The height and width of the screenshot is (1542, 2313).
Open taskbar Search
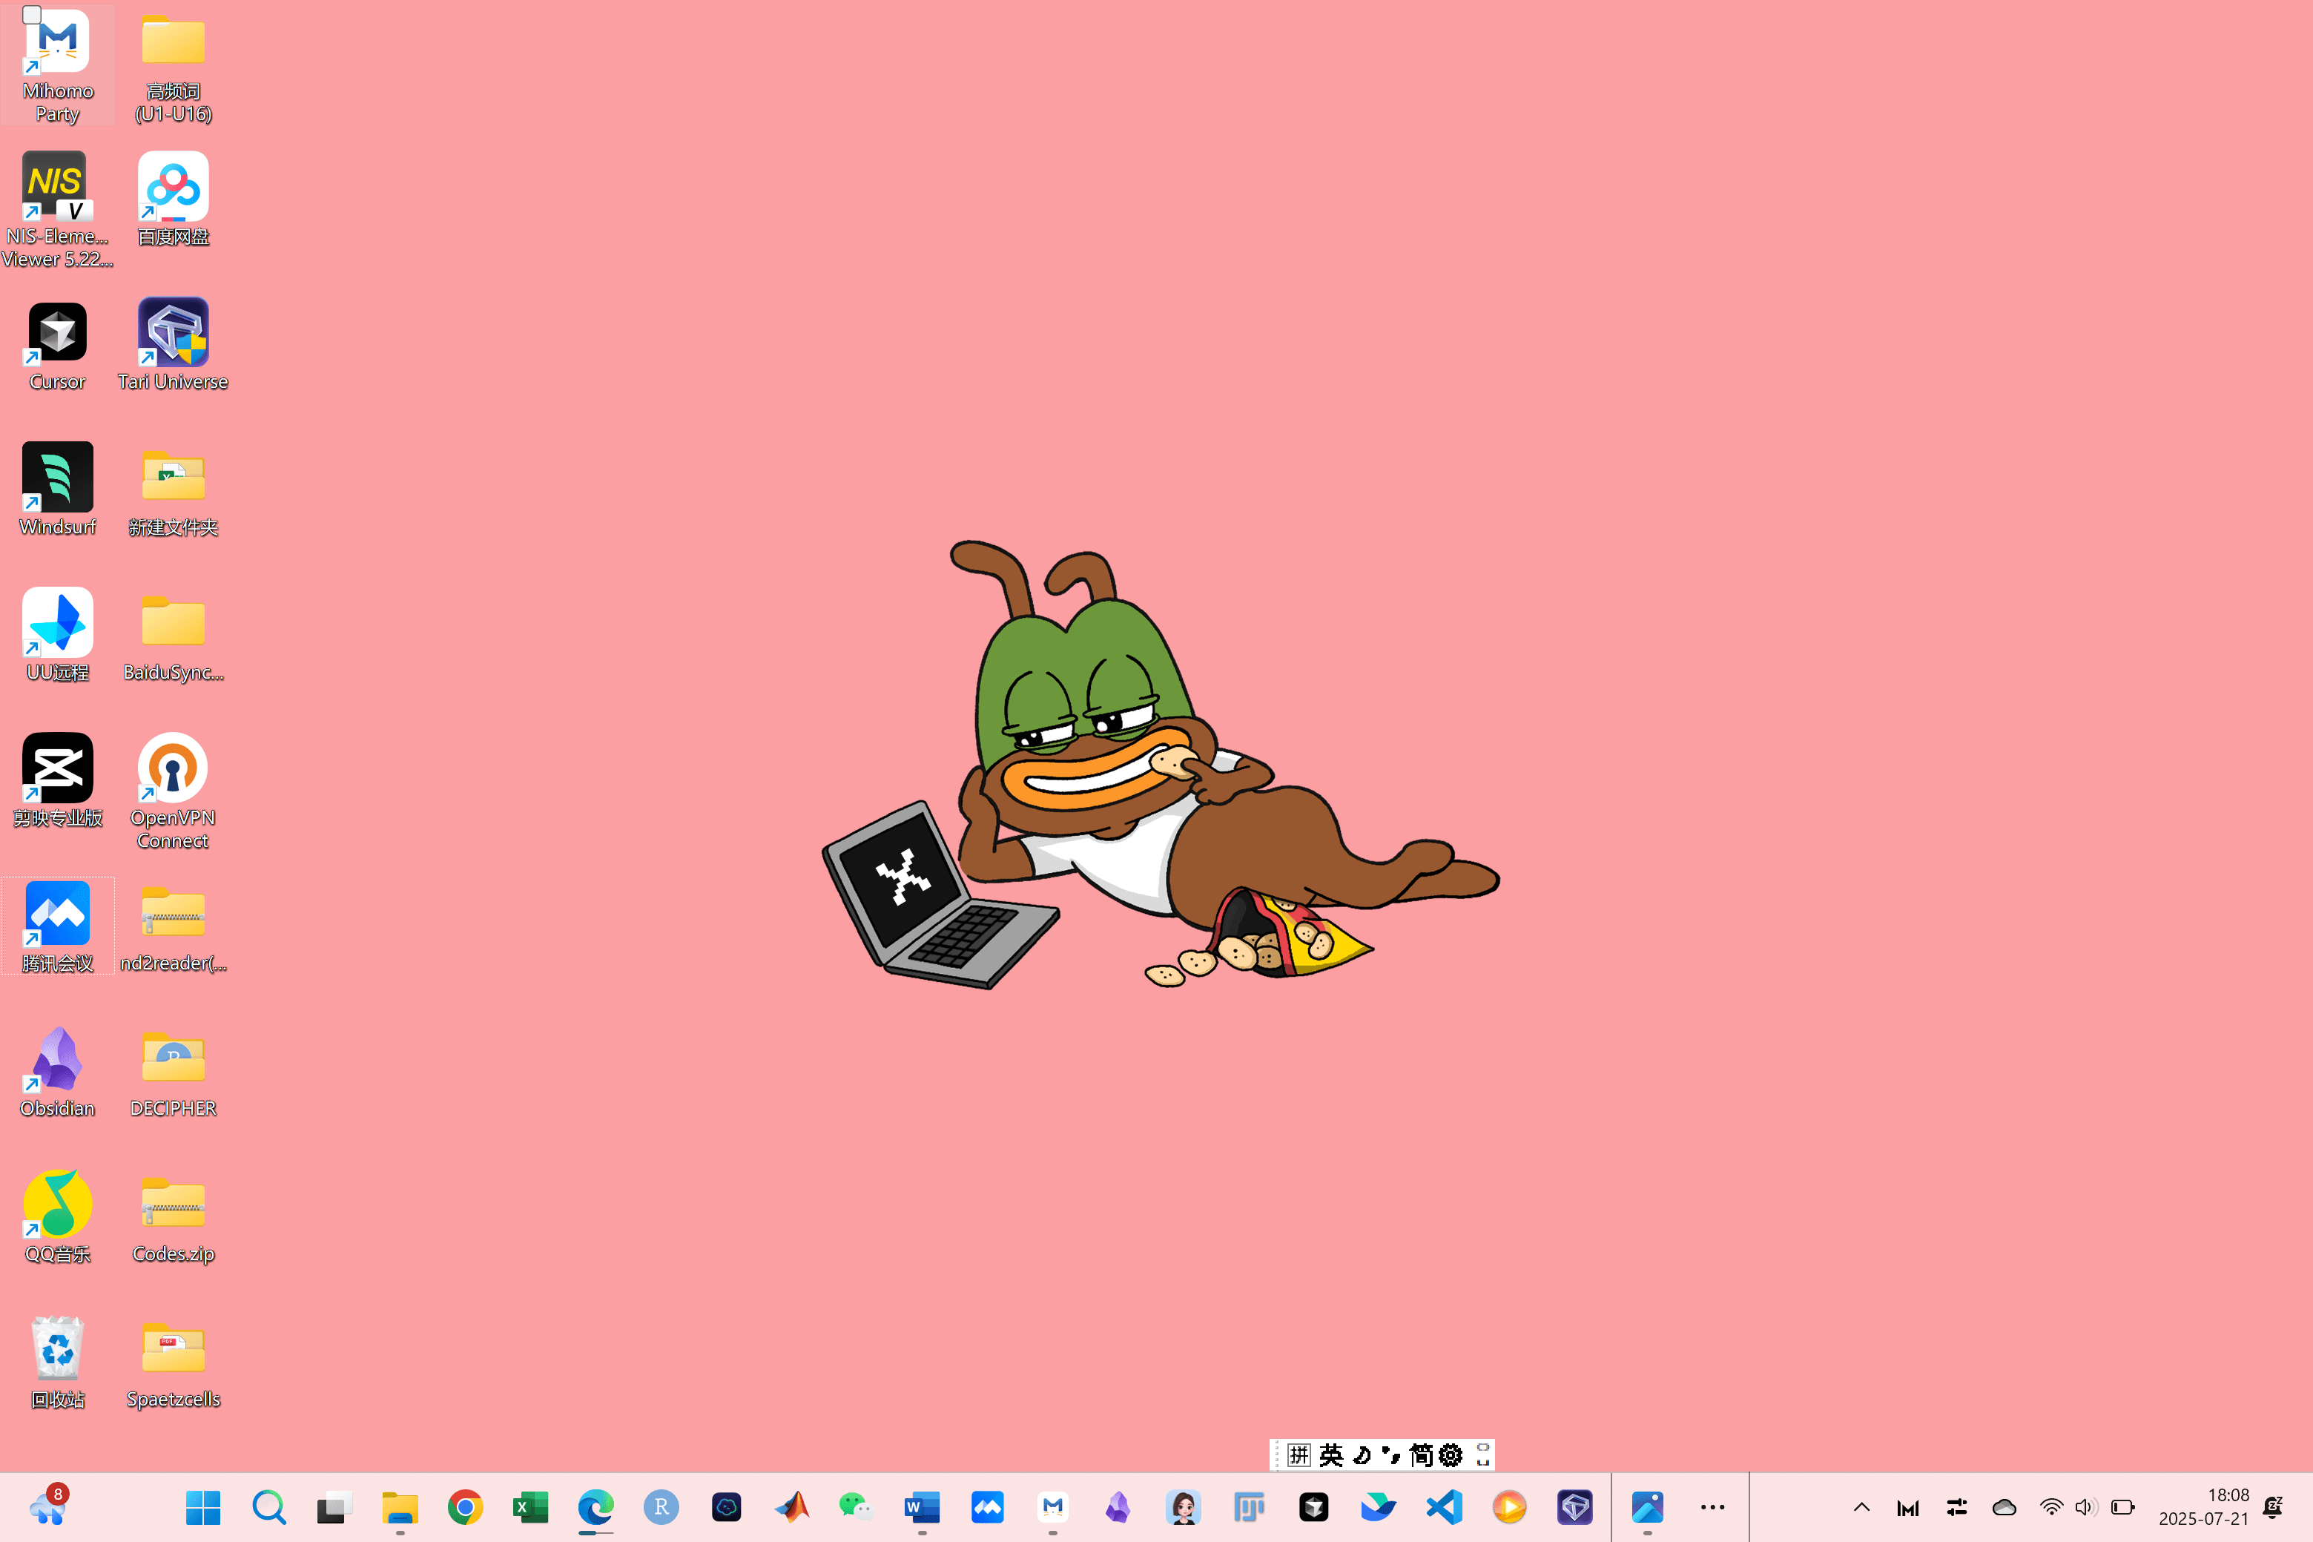(268, 1506)
